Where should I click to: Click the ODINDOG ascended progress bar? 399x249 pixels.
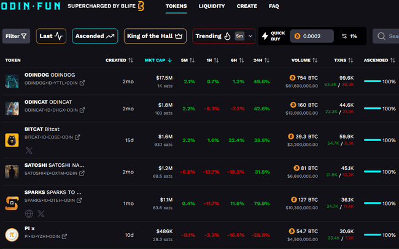pyautogui.click(x=373, y=81)
